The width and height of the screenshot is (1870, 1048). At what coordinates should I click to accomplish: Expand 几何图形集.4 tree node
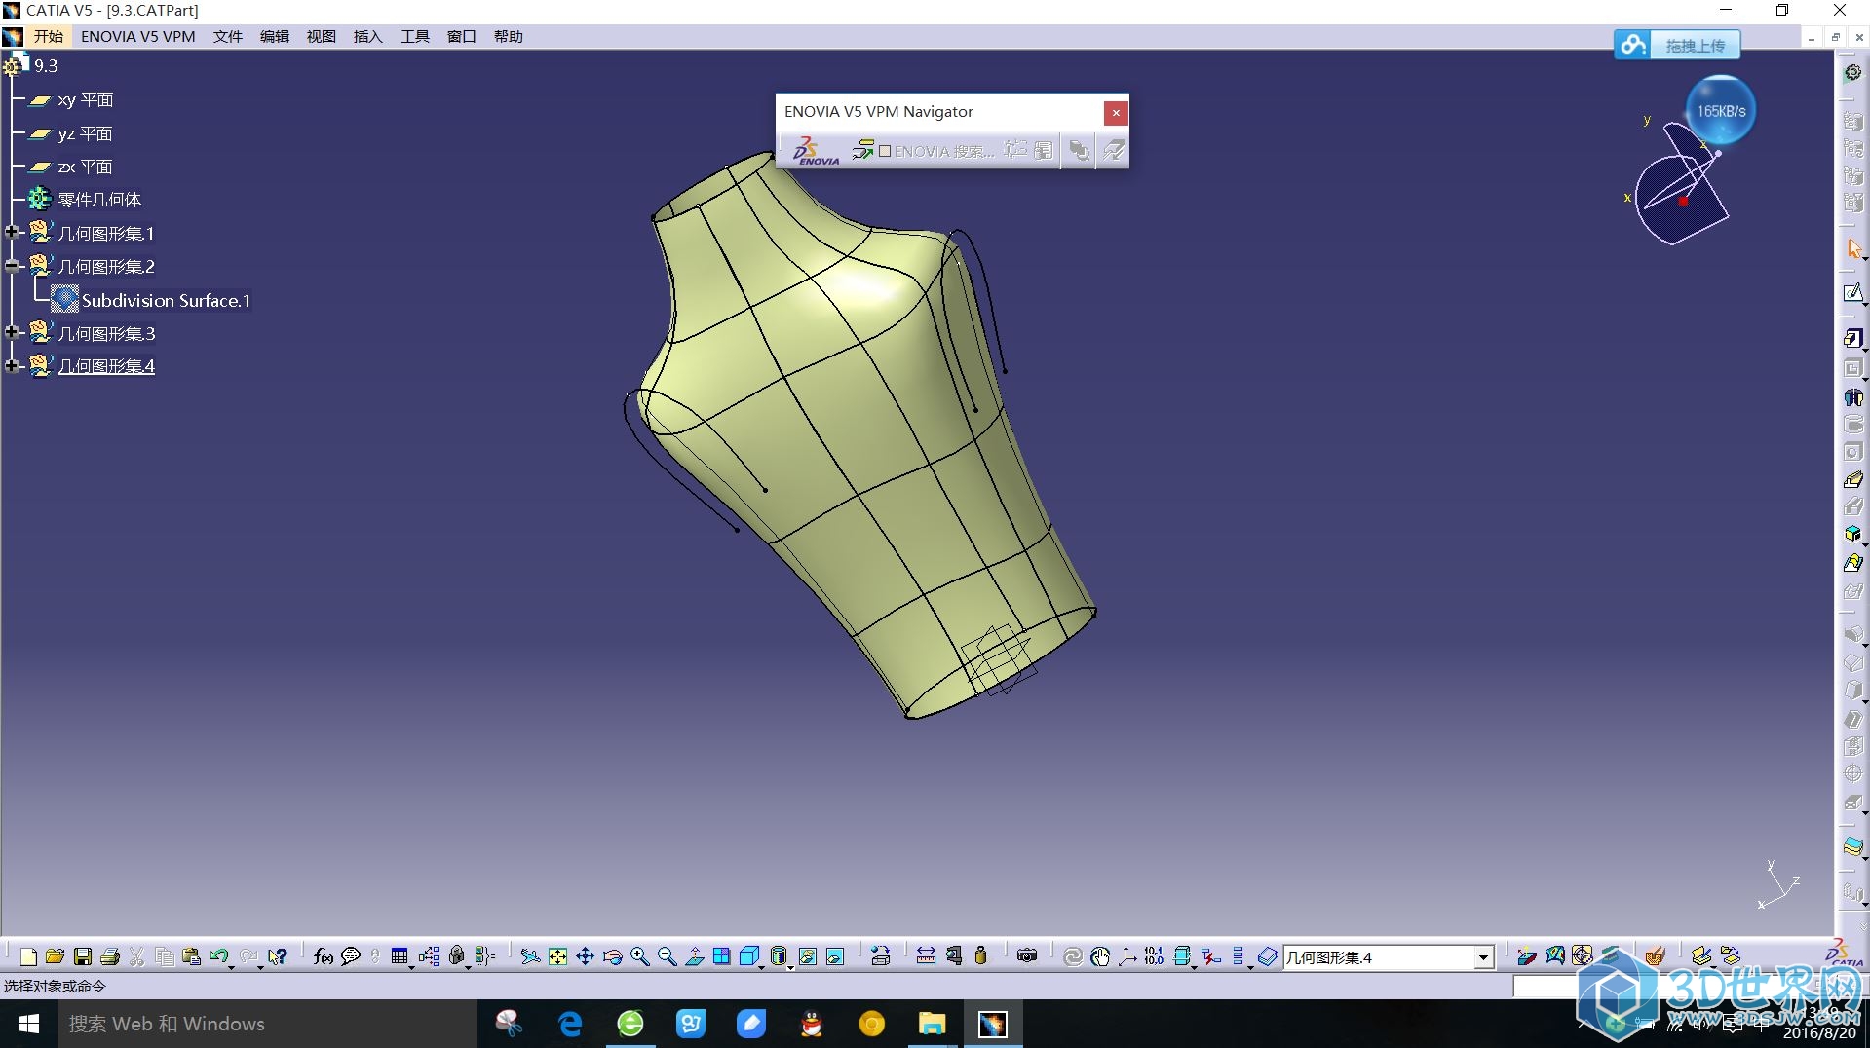(x=12, y=366)
